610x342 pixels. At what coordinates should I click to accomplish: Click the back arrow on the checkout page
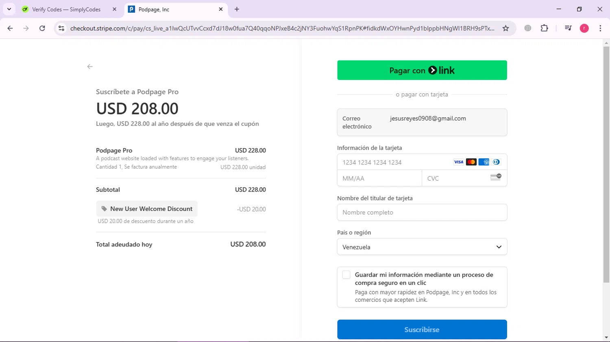(x=90, y=67)
